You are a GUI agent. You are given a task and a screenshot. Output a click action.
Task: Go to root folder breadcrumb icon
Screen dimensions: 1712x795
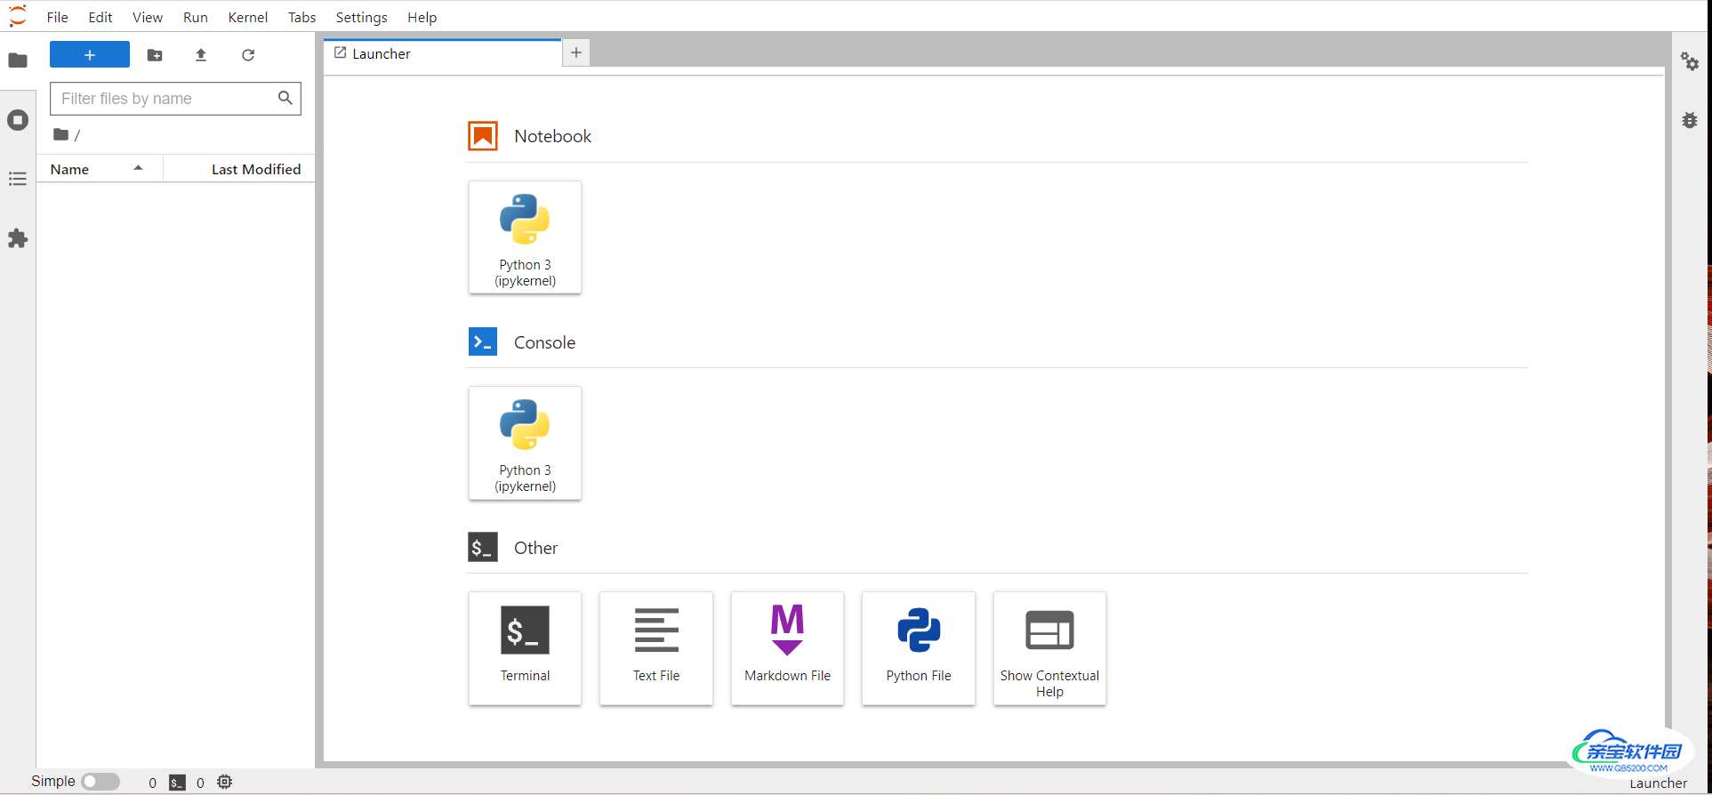pos(60,134)
